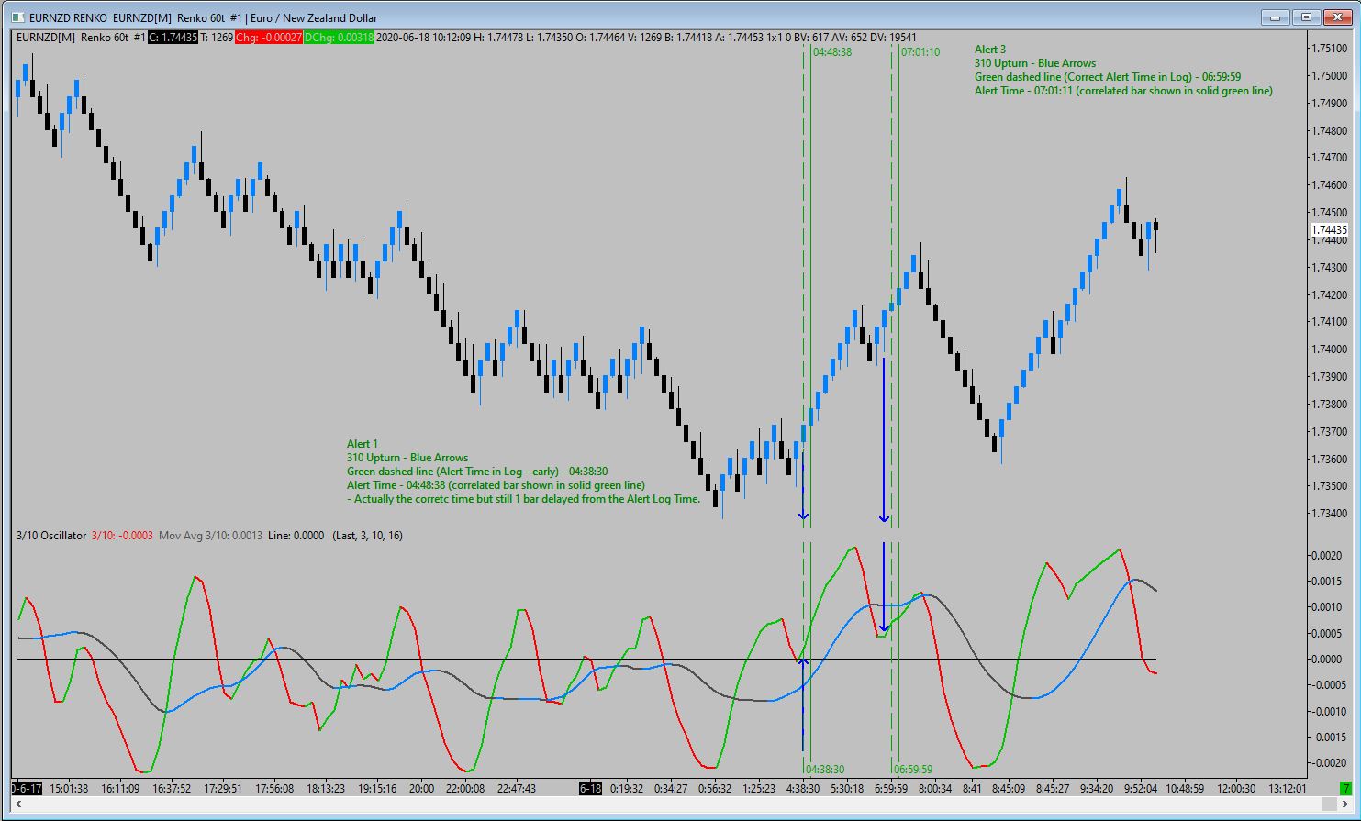Click the '2020-06-18 10:12:09' timestamp in header
Viewport: 1361px width, 821px height.
pos(424,38)
